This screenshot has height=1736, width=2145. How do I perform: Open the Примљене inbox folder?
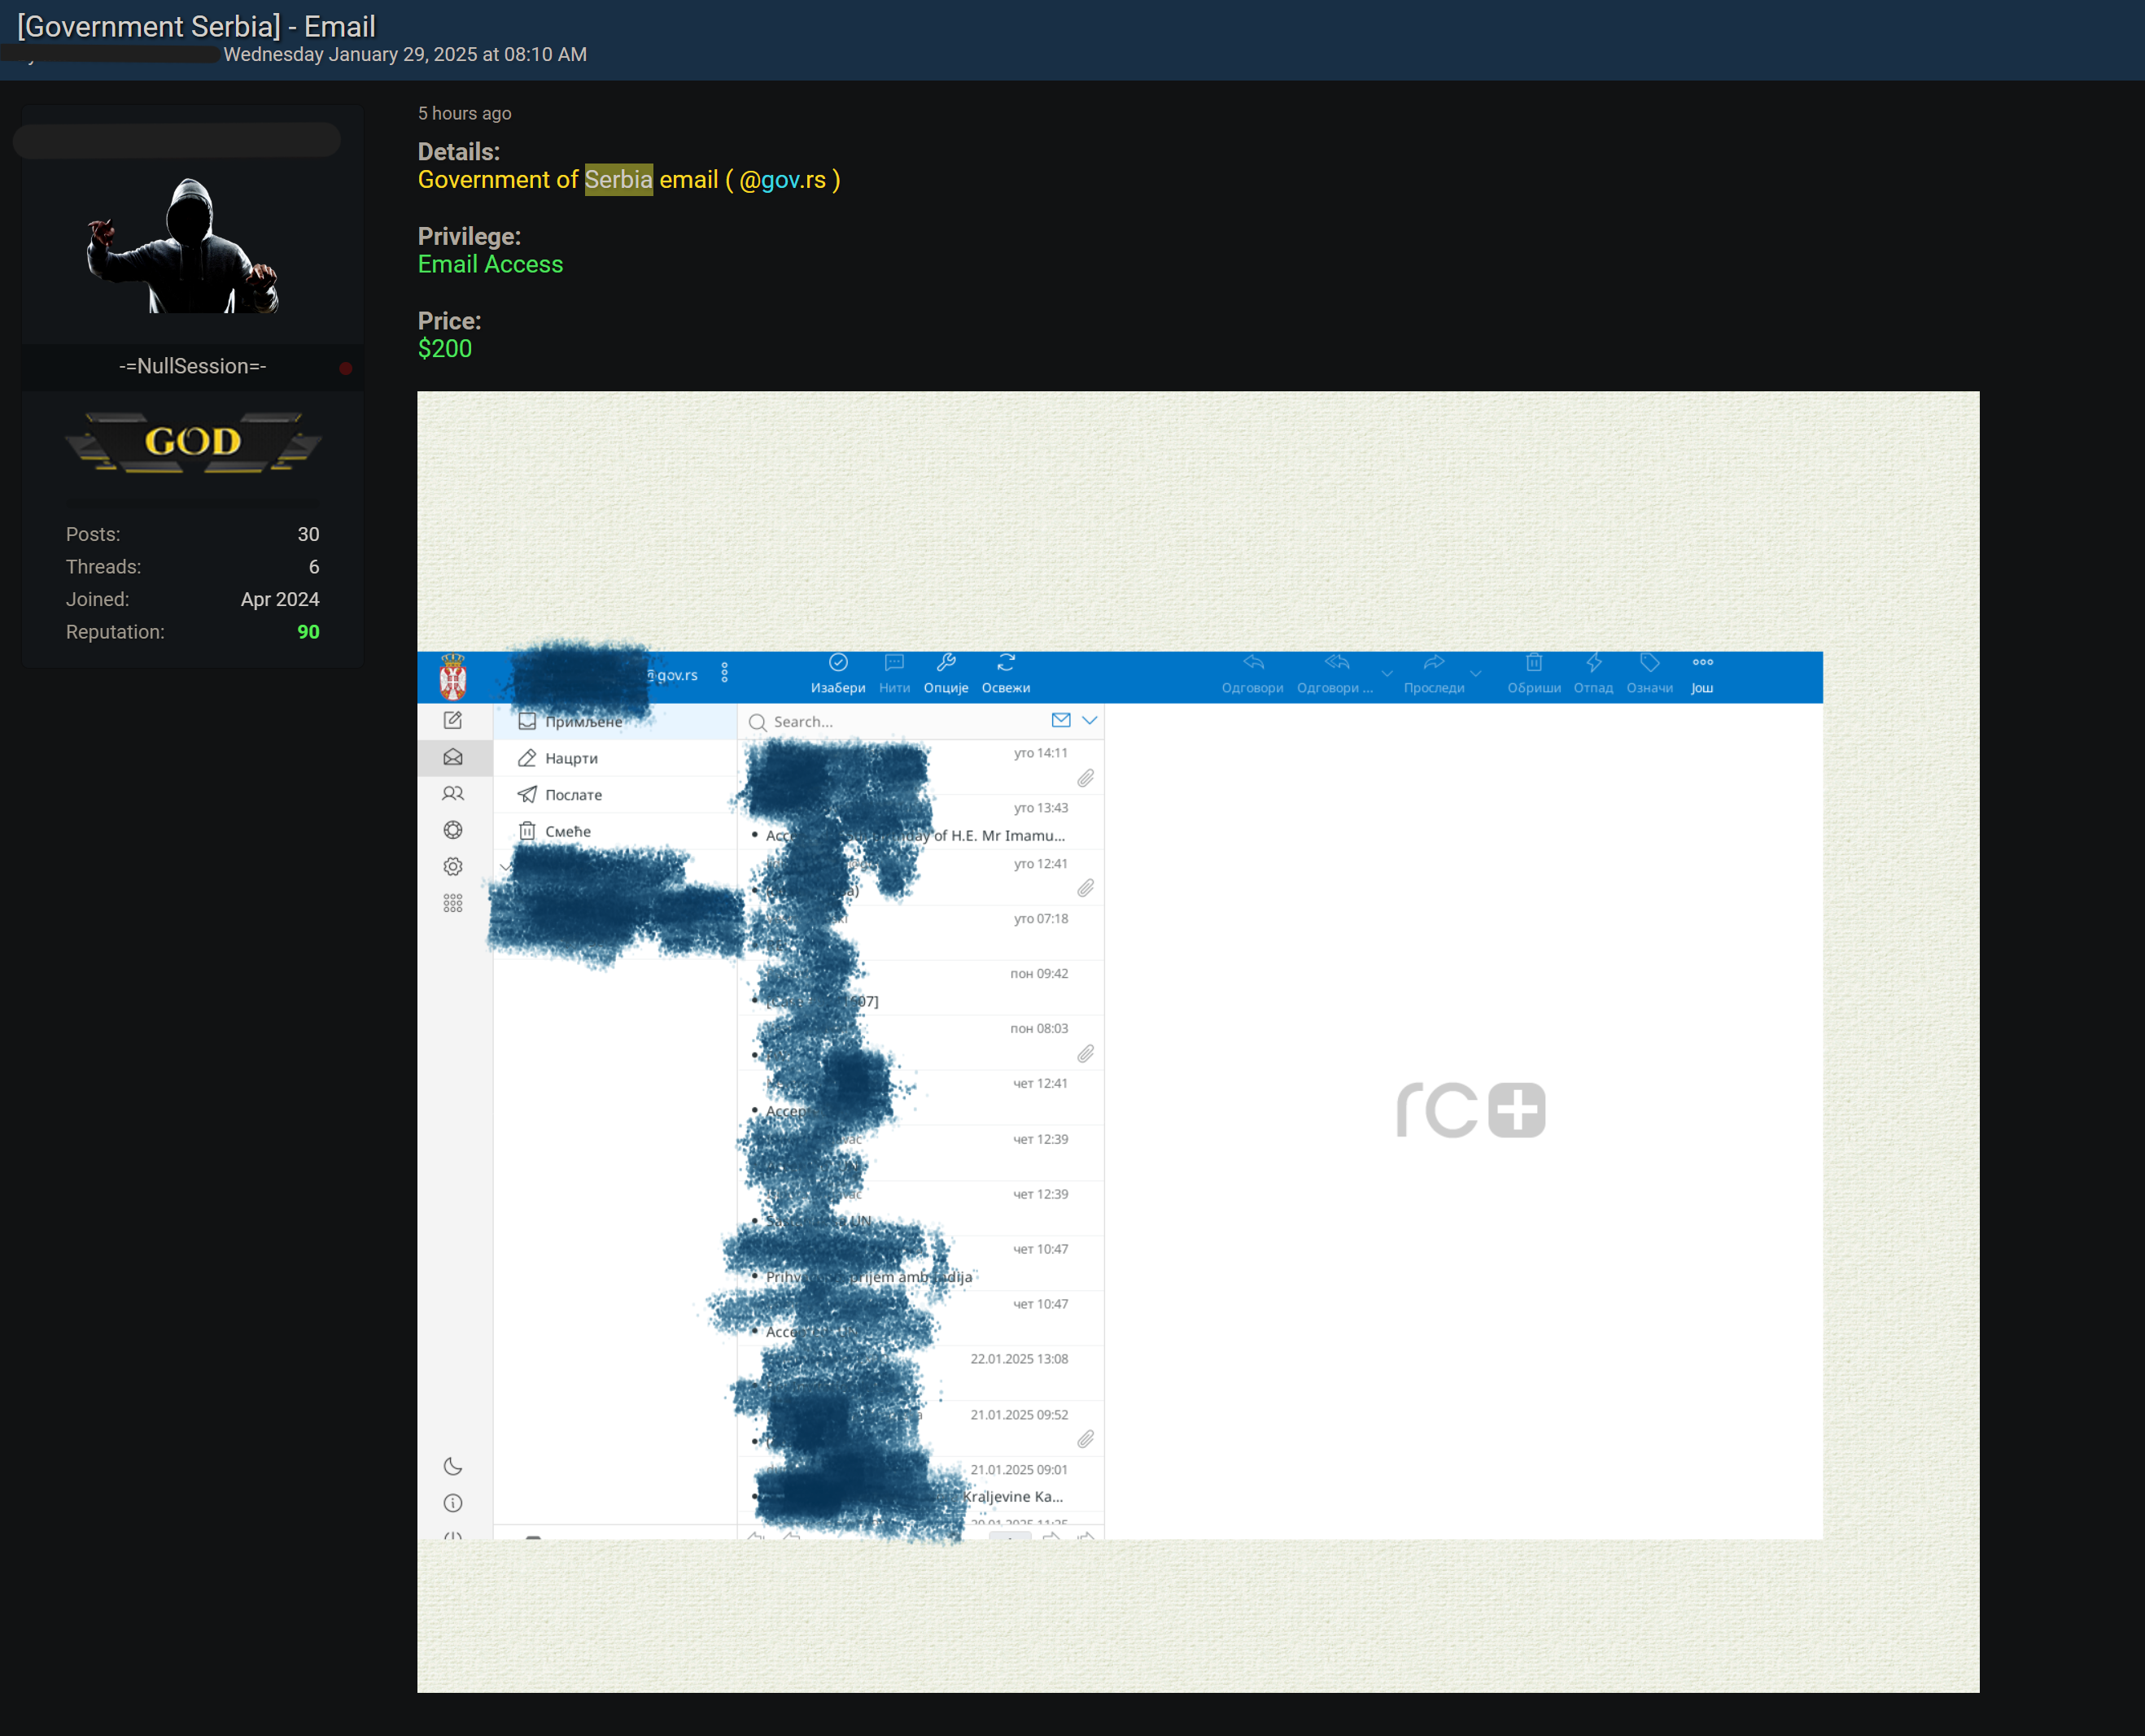coord(615,721)
